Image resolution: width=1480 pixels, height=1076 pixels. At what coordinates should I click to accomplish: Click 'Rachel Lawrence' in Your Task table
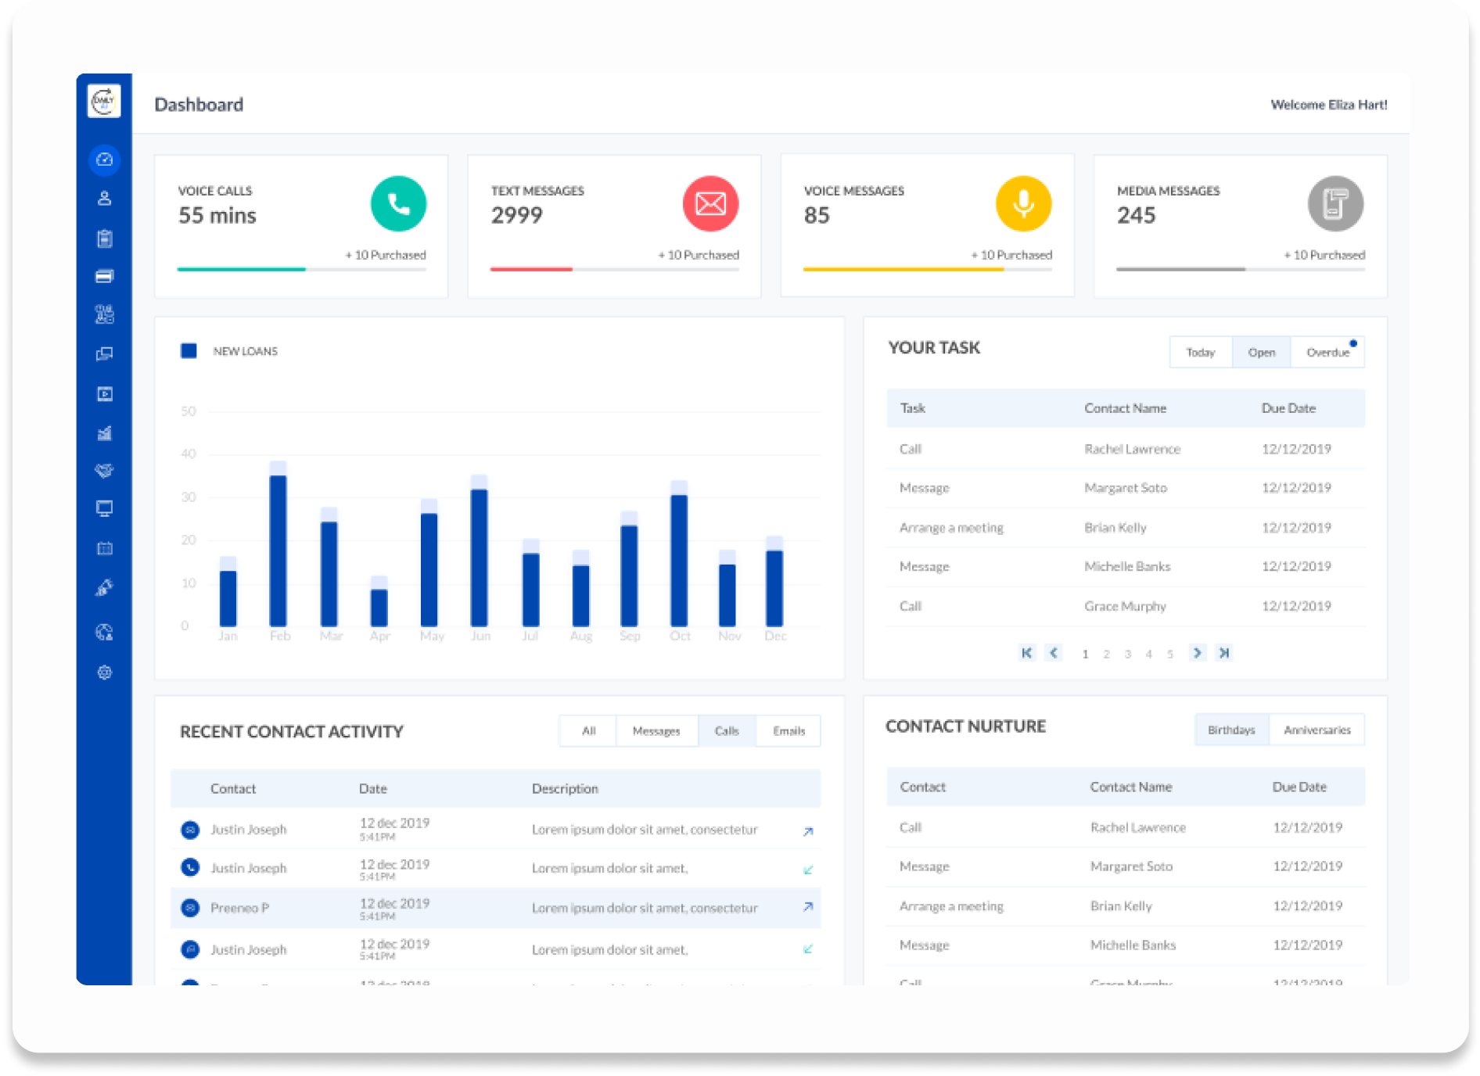[1132, 449]
